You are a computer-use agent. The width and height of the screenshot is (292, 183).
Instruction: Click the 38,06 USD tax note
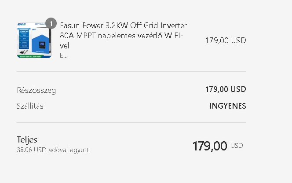[x=53, y=150]
